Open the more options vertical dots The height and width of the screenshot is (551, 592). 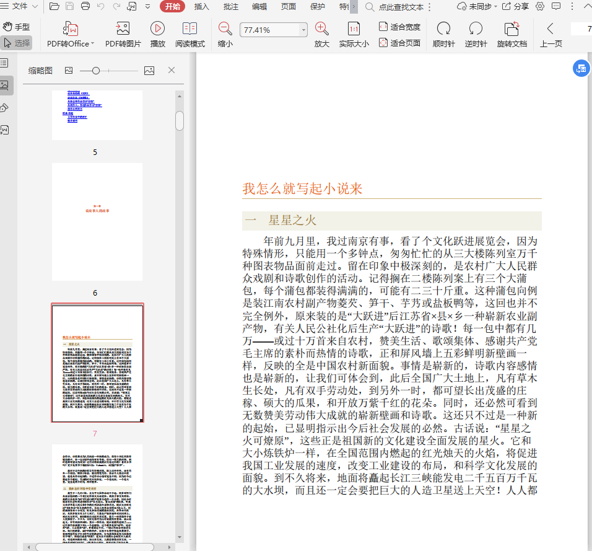[x=572, y=6]
